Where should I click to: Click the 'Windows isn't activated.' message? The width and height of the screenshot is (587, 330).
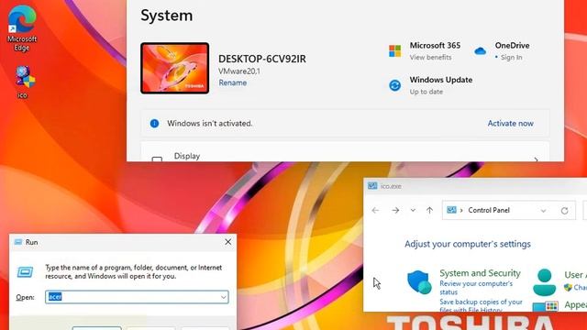pyautogui.click(x=210, y=124)
